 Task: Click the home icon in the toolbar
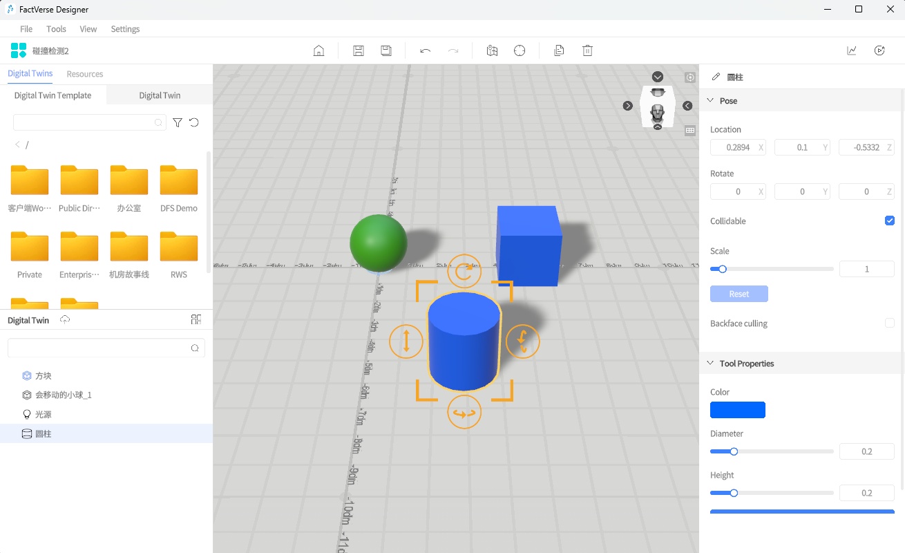pyautogui.click(x=317, y=50)
